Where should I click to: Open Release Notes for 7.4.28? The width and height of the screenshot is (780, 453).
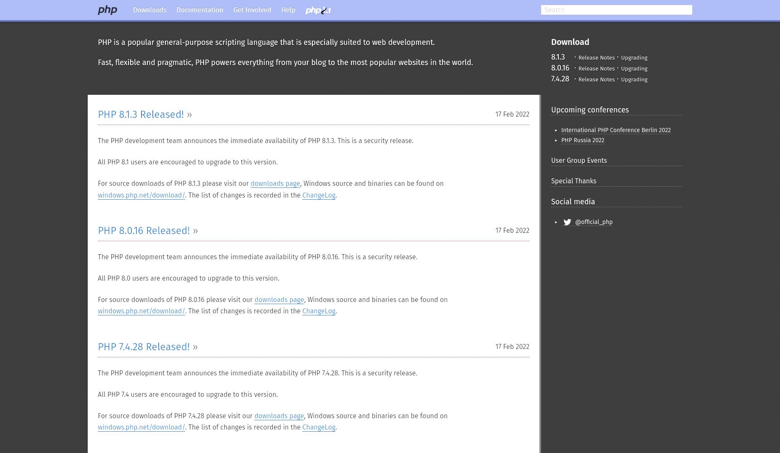coord(597,79)
